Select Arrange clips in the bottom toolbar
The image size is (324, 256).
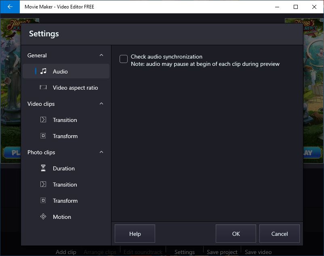pos(100,252)
